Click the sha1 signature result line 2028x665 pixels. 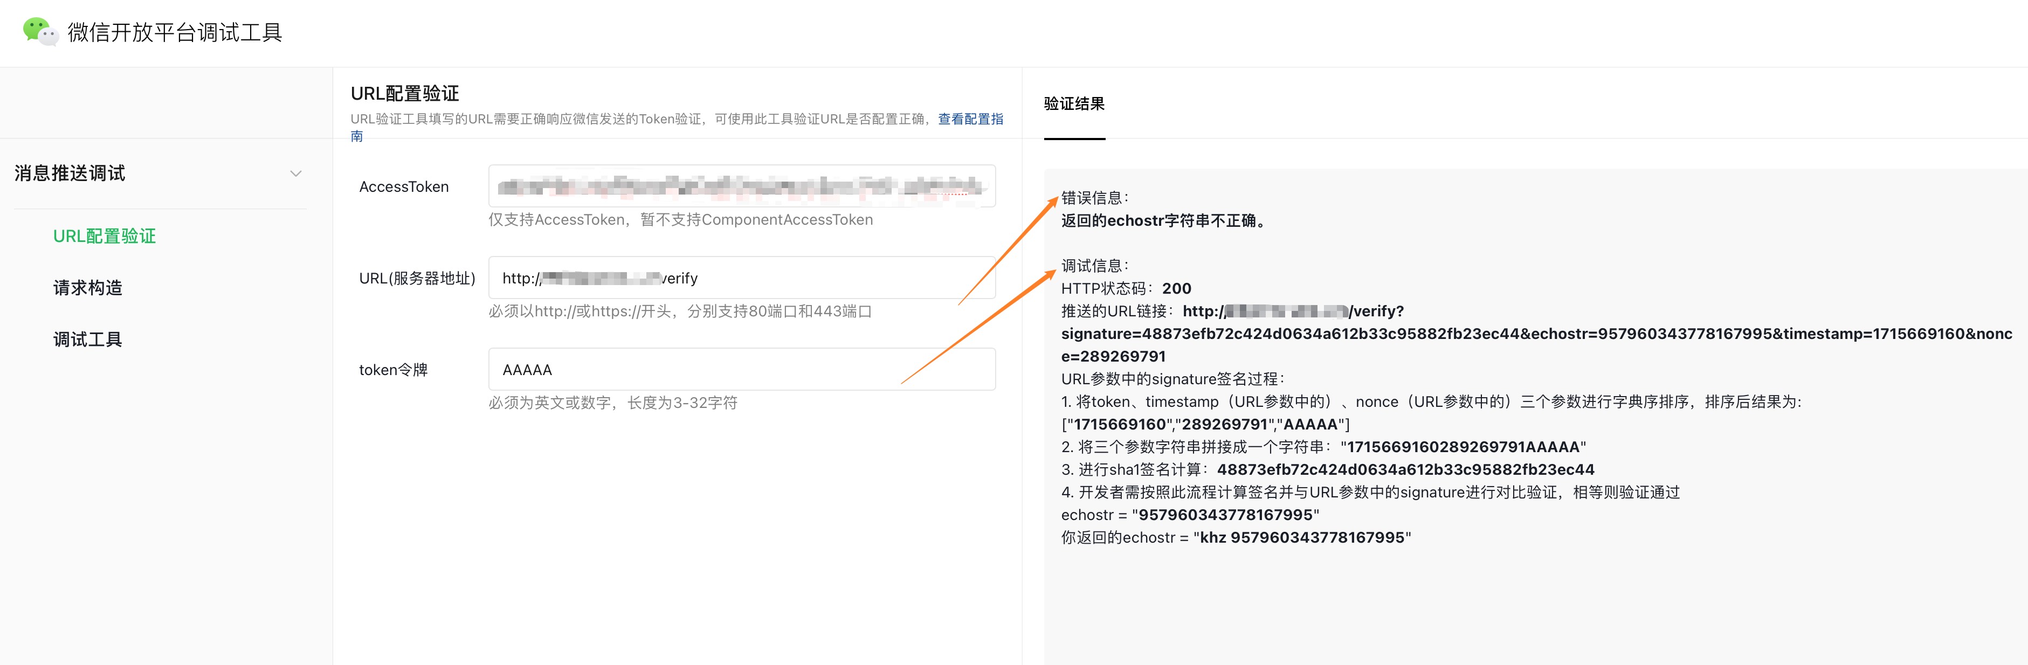(1327, 470)
